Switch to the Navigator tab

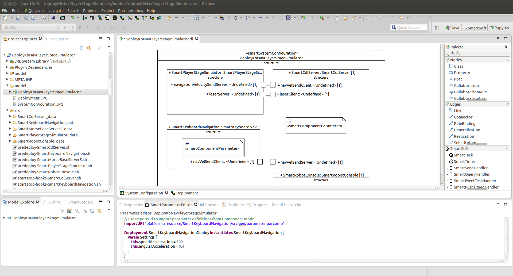pos(57,39)
